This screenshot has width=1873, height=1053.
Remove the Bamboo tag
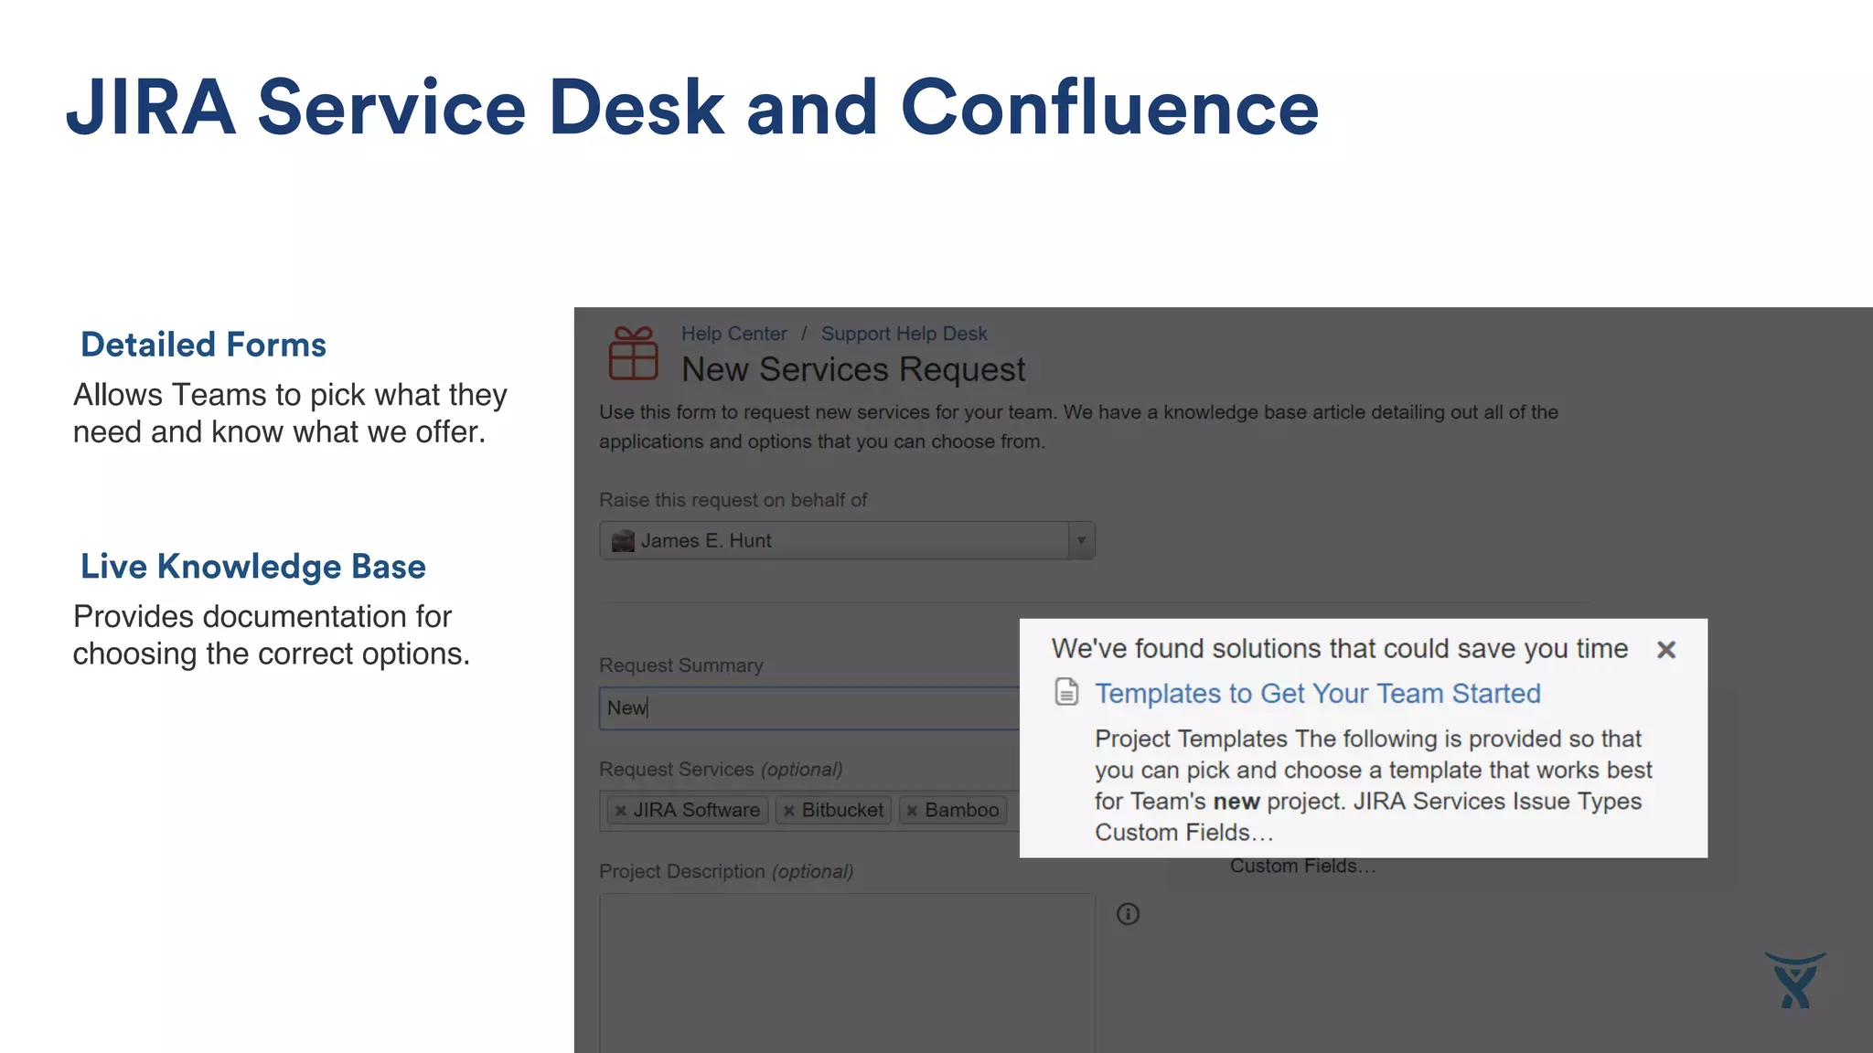pyautogui.click(x=912, y=811)
